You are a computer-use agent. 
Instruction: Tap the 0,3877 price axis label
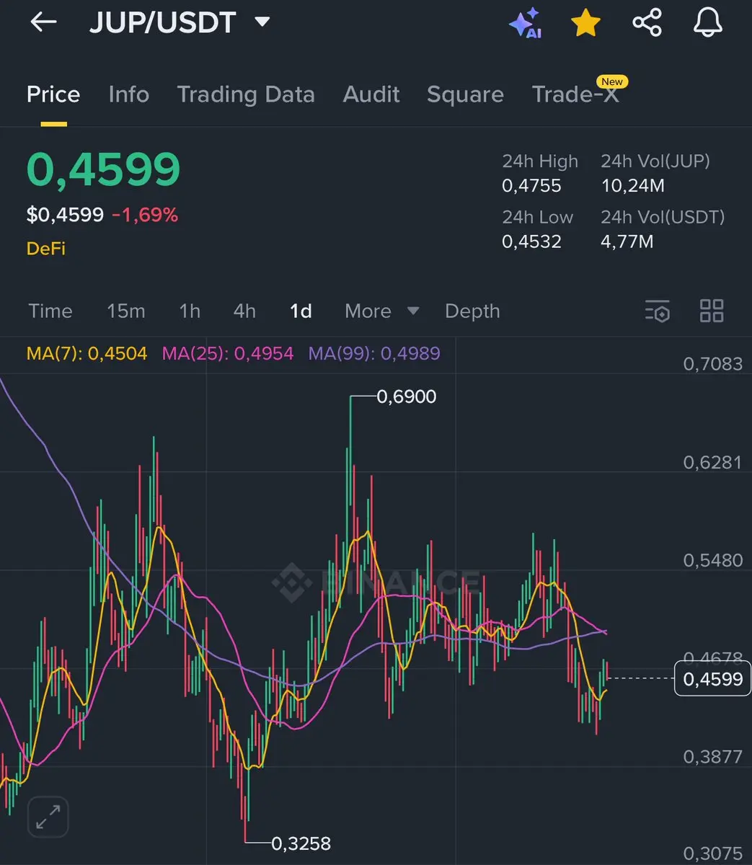pyautogui.click(x=712, y=758)
